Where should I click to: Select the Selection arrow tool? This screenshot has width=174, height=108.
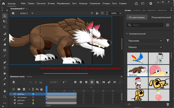5,16
